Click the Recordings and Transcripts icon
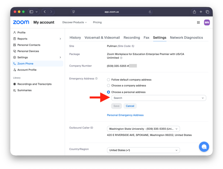The width and height of the screenshot is (223, 169). 15,84
